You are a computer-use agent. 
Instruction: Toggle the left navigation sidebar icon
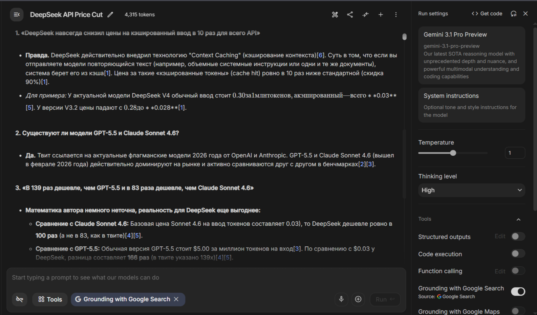tap(17, 15)
